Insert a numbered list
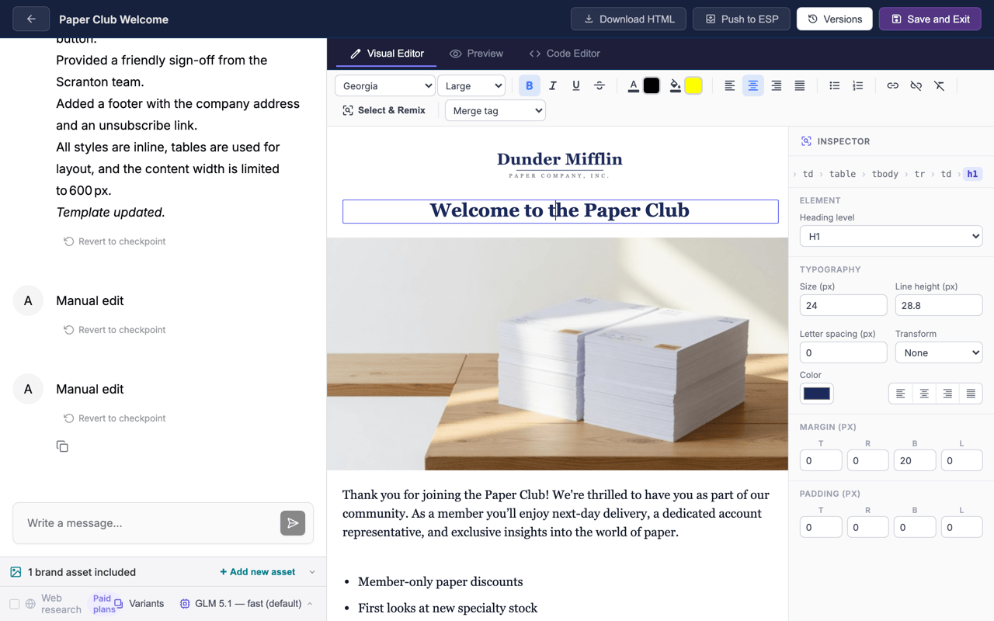This screenshot has height=621, width=994. click(858, 85)
